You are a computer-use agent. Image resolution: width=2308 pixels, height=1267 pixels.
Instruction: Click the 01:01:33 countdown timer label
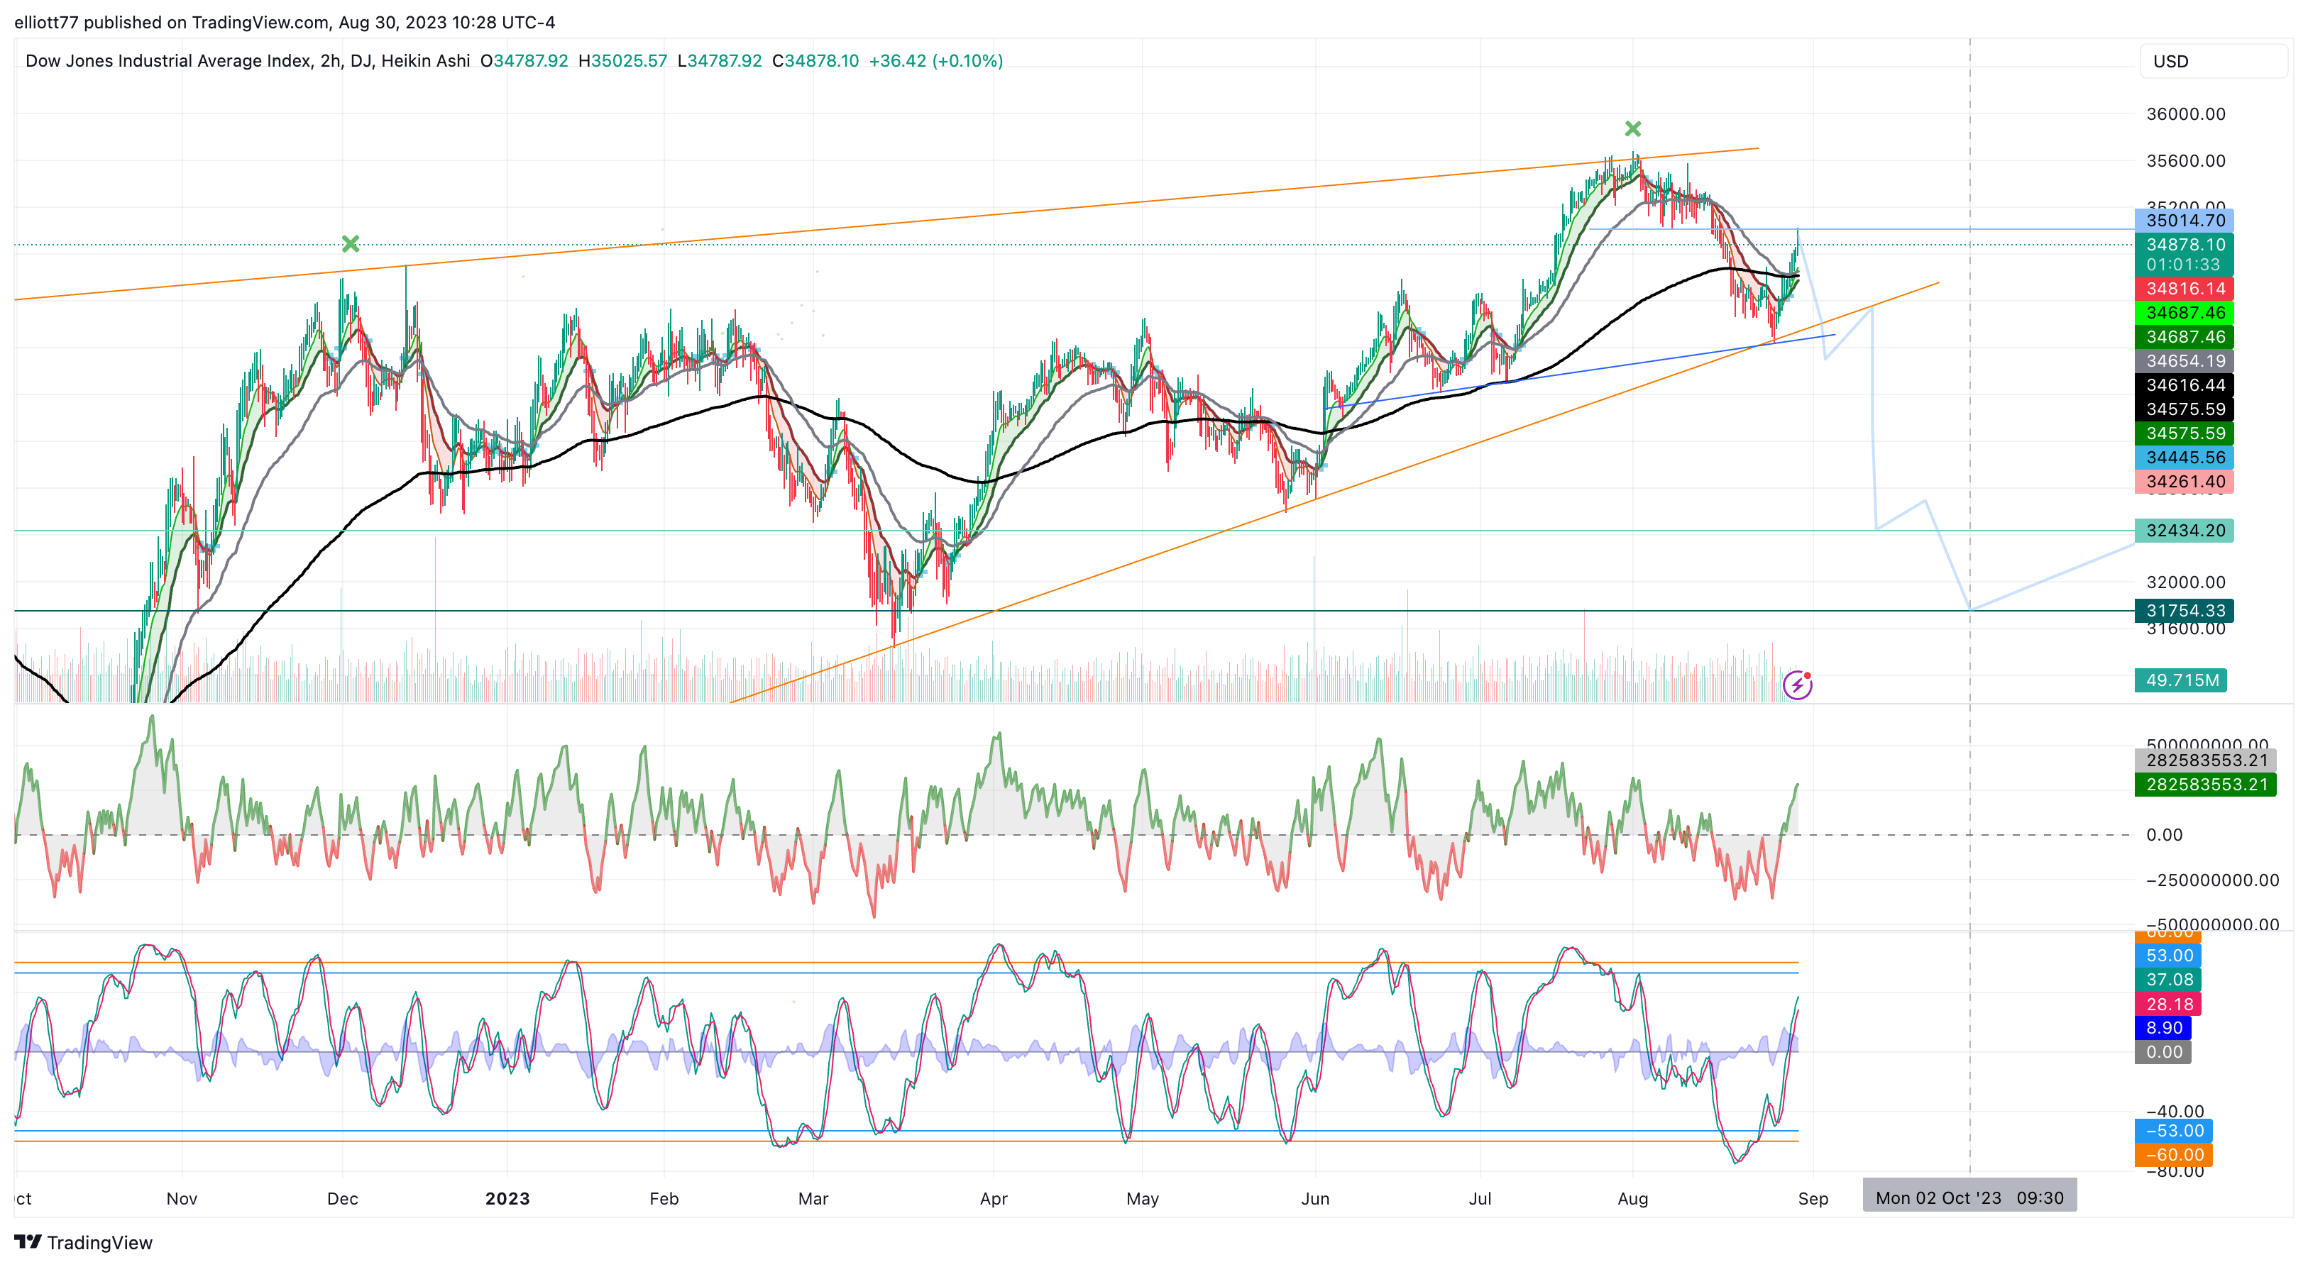tap(2182, 265)
